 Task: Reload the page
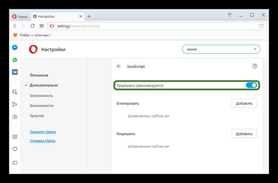(33, 26)
